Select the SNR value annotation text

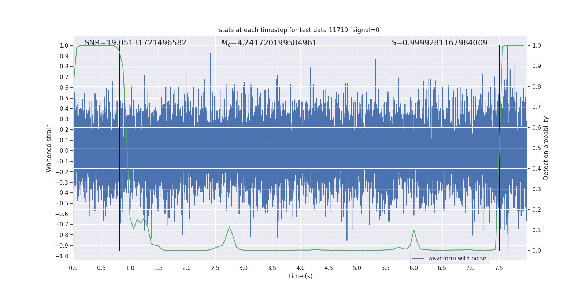tap(135, 43)
